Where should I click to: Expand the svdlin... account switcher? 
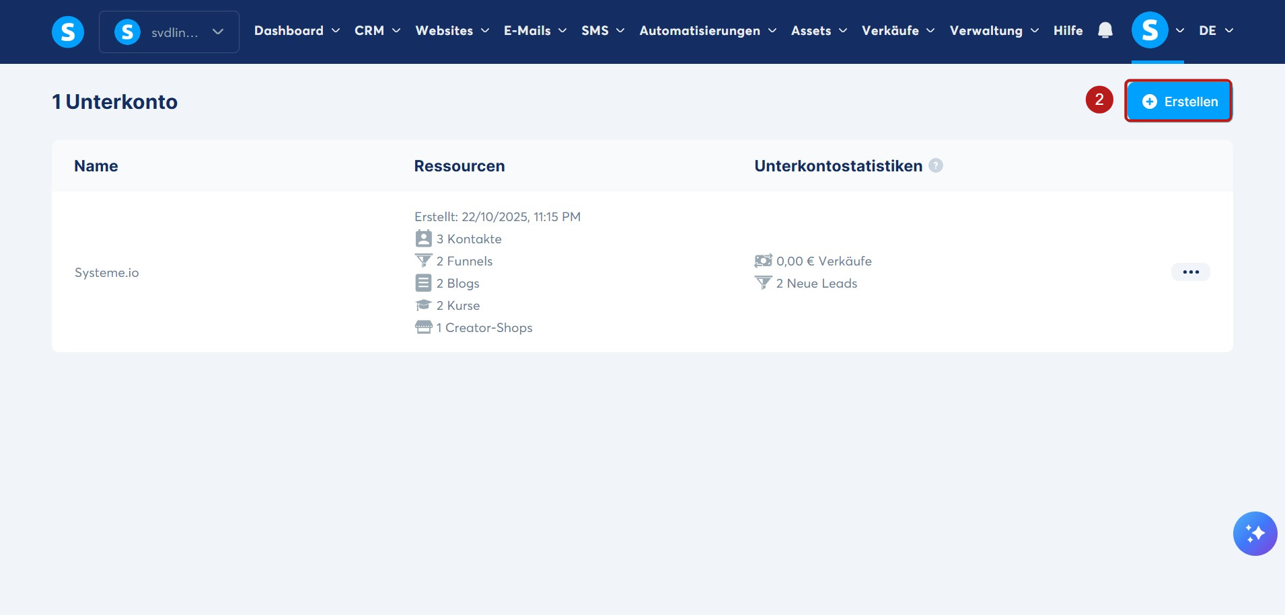point(169,32)
